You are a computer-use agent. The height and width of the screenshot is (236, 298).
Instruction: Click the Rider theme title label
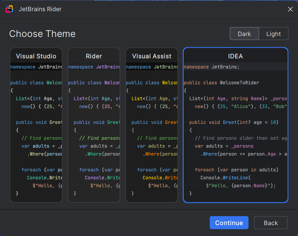point(94,56)
